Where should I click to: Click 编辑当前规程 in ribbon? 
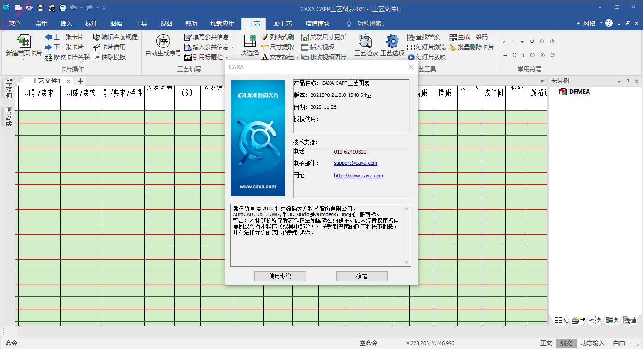click(115, 37)
